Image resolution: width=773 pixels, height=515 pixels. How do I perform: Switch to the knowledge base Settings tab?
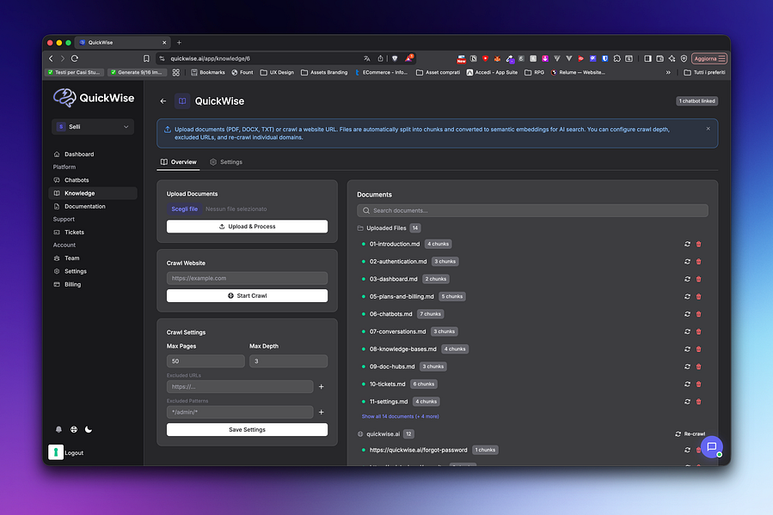[x=226, y=162]
